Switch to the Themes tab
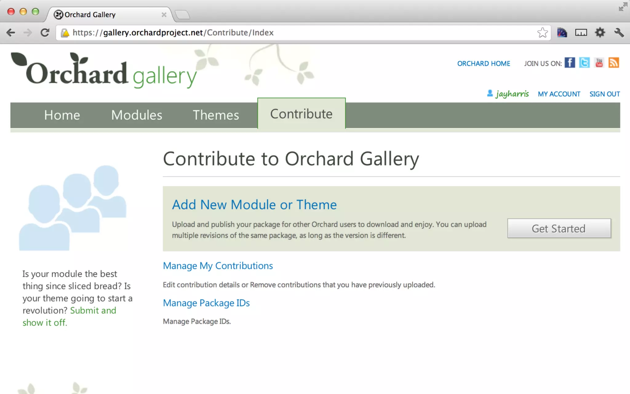Image resolution: width=630 pixels, height=394 pixels. coord(216,115)
